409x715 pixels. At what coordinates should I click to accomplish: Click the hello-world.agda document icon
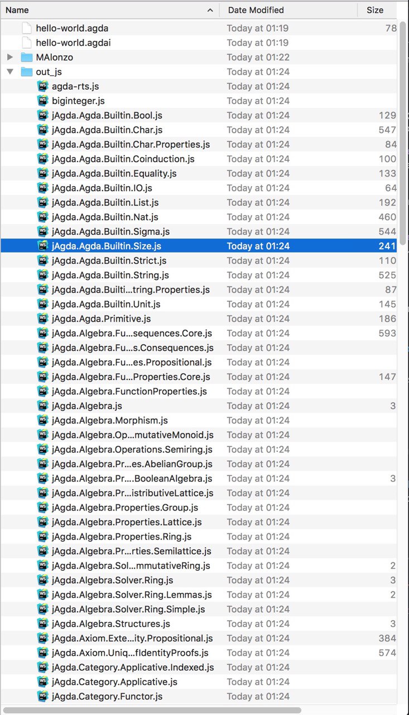(26, 28)
